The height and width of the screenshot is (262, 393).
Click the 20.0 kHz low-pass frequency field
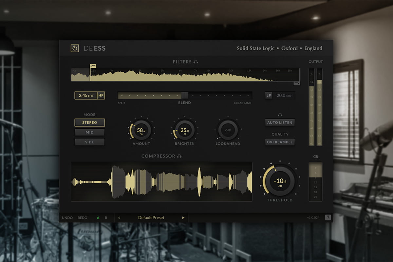tap(284, 95)
